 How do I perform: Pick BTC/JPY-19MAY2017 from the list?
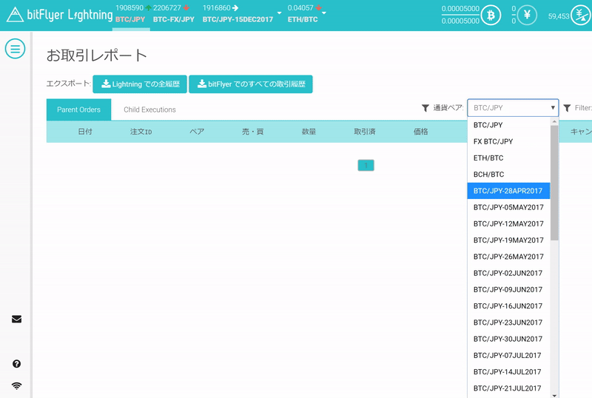coord(508,240)
